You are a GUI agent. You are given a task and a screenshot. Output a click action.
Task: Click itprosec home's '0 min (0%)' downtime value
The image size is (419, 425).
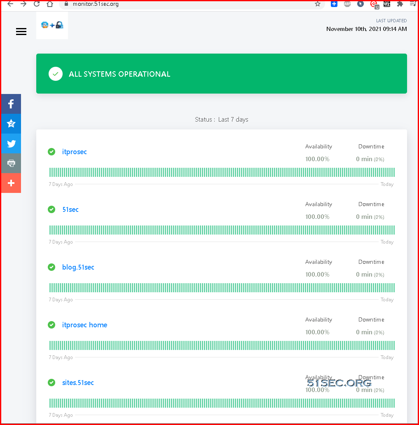[x=370, y=332]
